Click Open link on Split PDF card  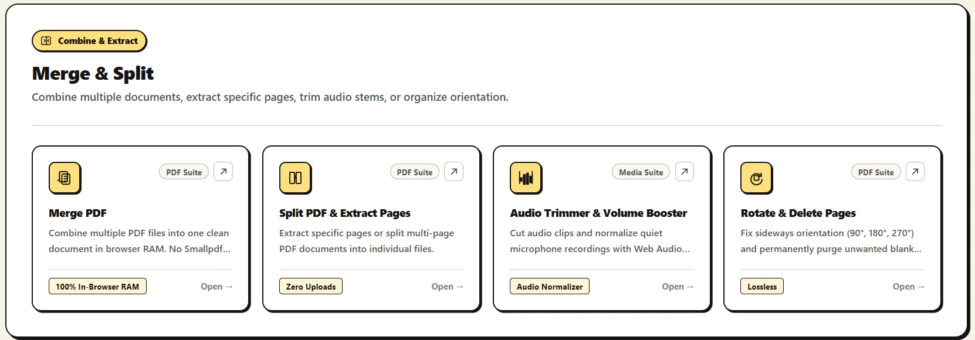click(447, 287)
